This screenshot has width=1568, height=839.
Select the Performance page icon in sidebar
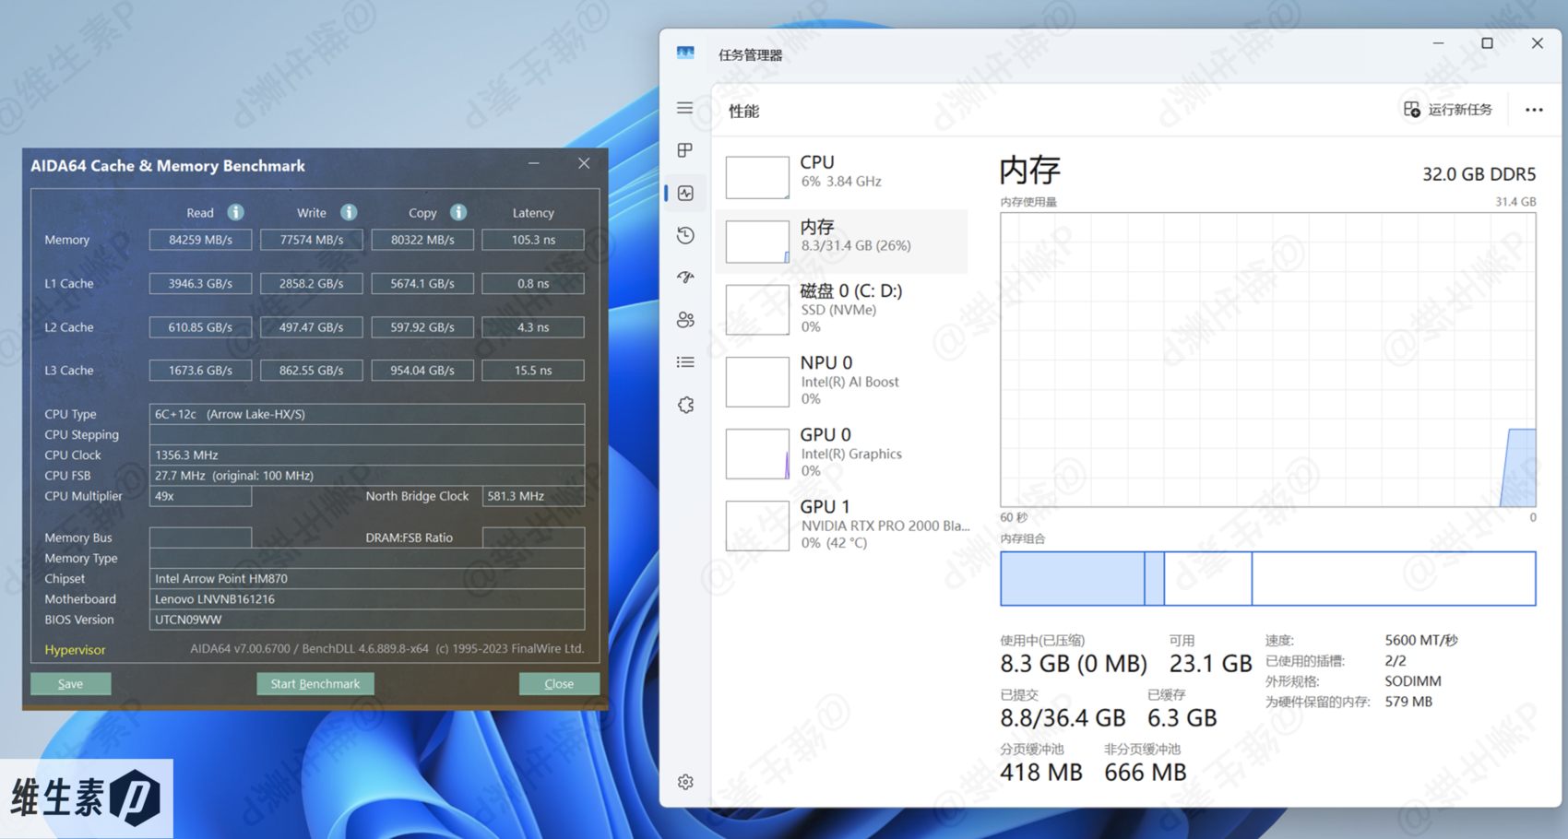click(x=685, y=193)
